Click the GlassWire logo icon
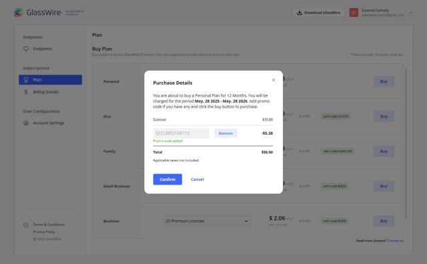 point(18,13)
